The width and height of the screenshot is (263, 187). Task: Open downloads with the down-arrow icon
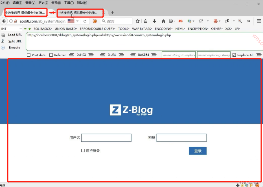[154, 21]
